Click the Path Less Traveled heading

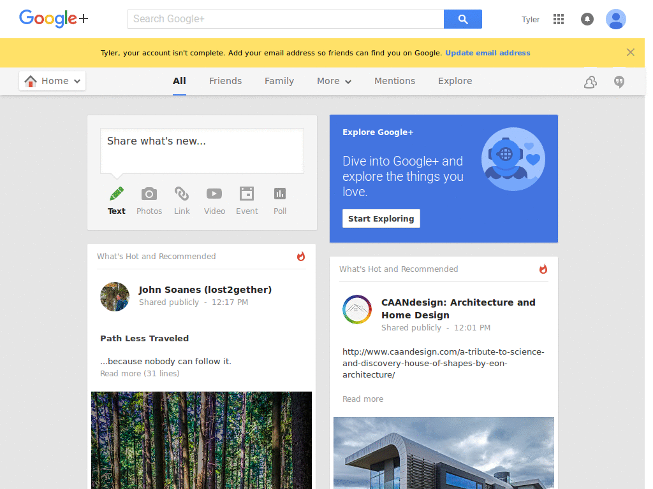pos(145,339)
